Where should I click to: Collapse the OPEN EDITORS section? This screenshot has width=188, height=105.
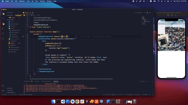10,15
